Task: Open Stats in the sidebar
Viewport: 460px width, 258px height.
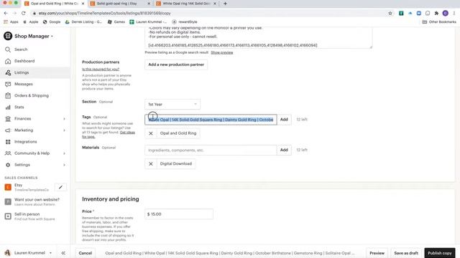Action: pyautogui.click(x=19, y=107)
